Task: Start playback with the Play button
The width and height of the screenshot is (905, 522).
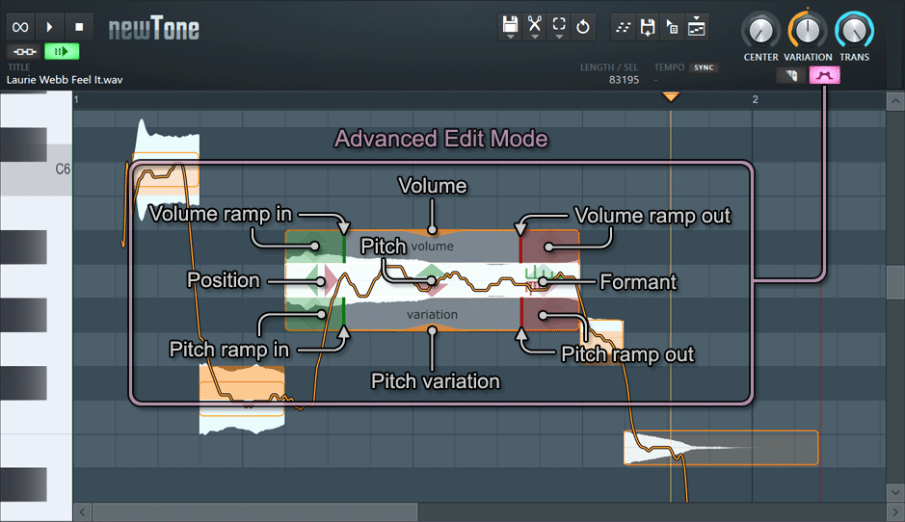Action: (x=50, y=27)
